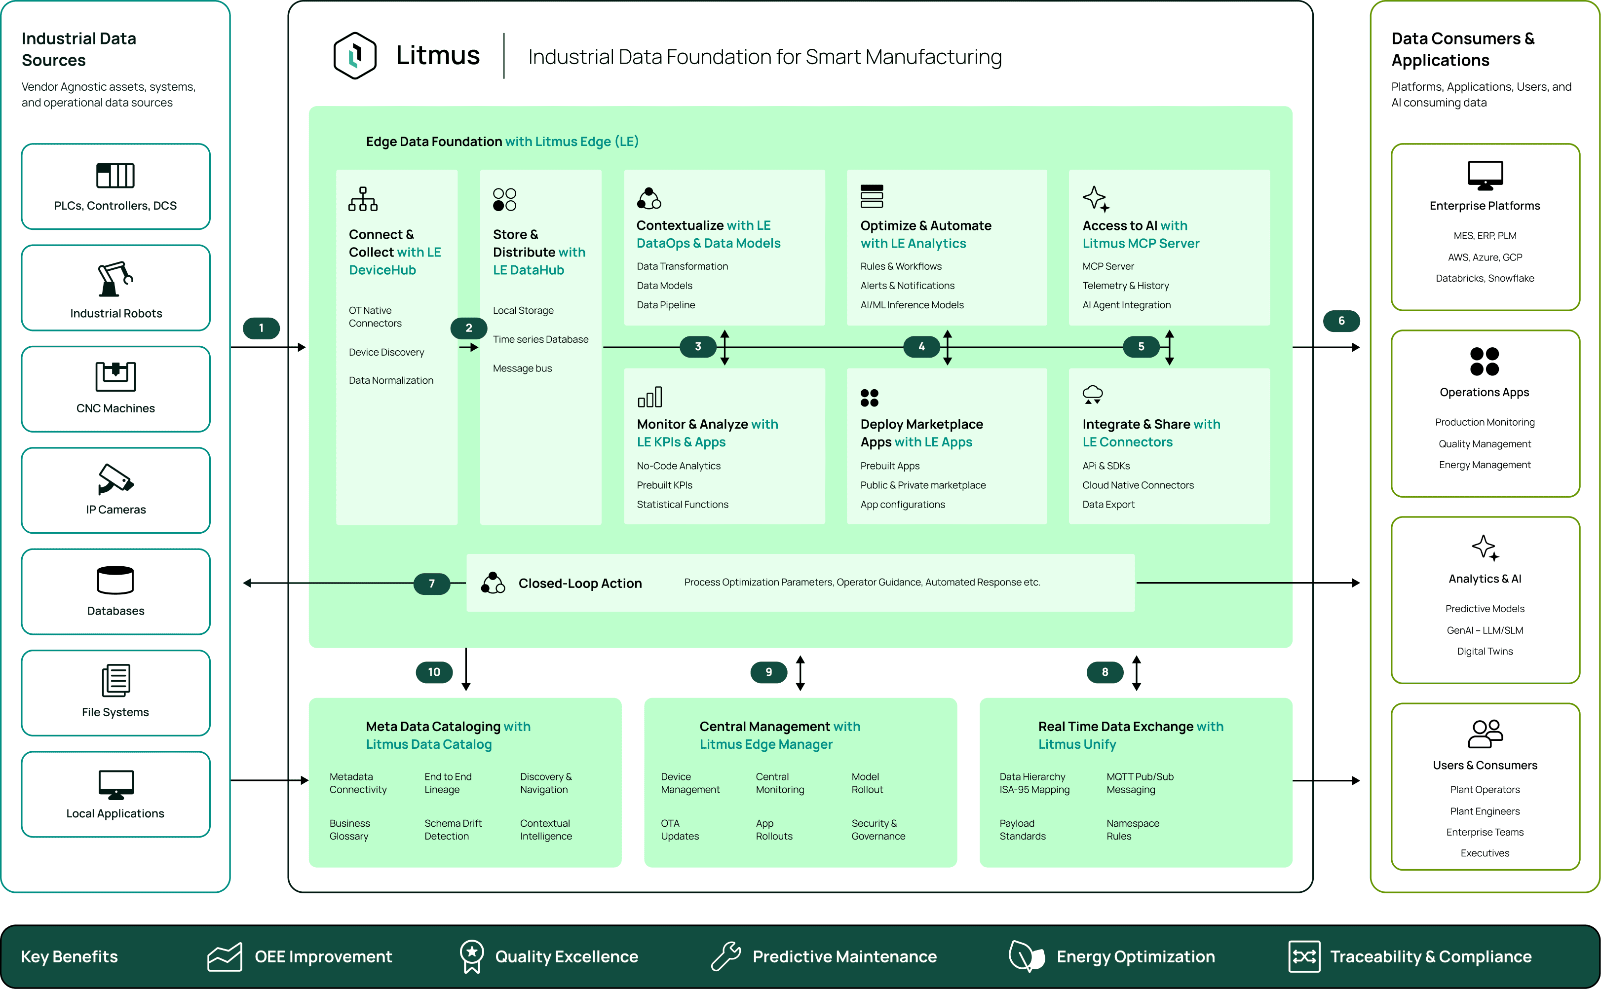This screenshot has width=1601, height=989.
Task: Select No-Code Analytics text
Action: pyautogui.click(x=679, y=466)
